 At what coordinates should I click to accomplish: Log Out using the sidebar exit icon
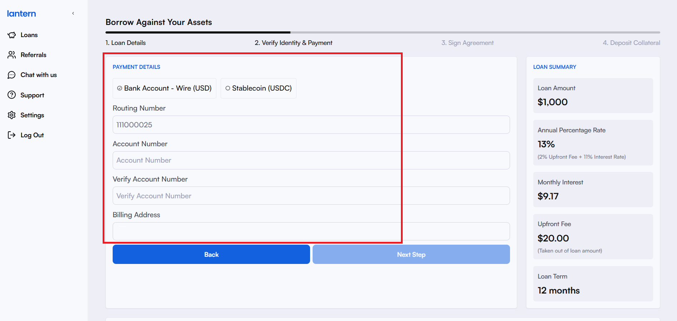coord(11,135)
